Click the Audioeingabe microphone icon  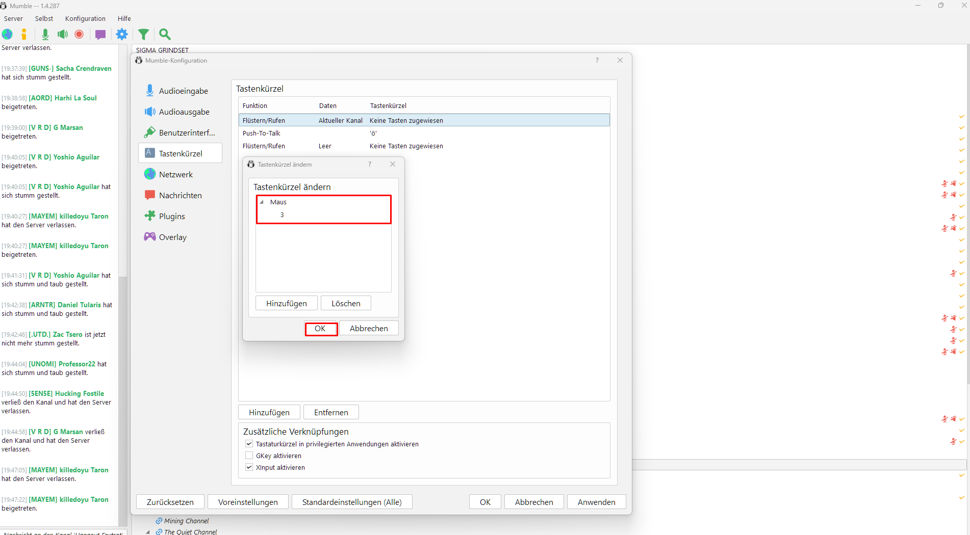[x=149, y=91]
